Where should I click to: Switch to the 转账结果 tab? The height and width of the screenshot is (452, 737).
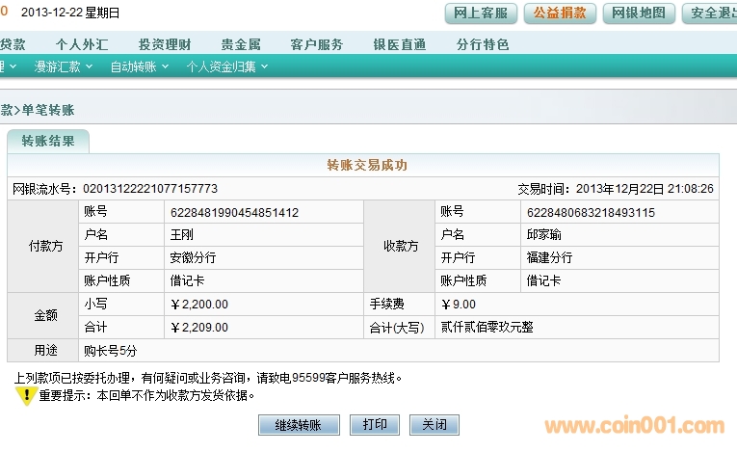[48, 141]
